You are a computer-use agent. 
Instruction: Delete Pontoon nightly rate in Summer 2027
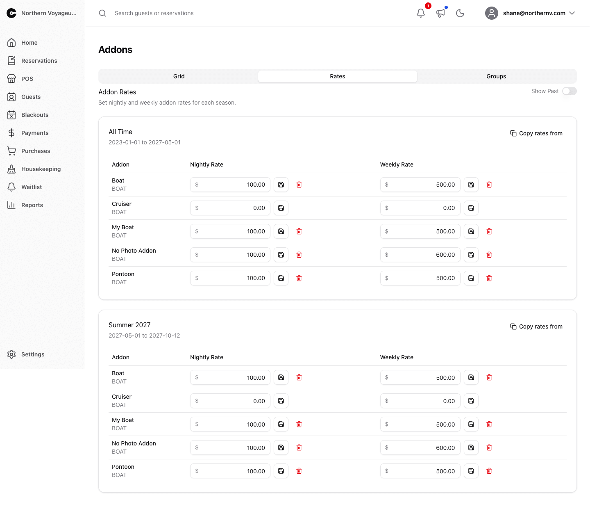pos(299,471)
